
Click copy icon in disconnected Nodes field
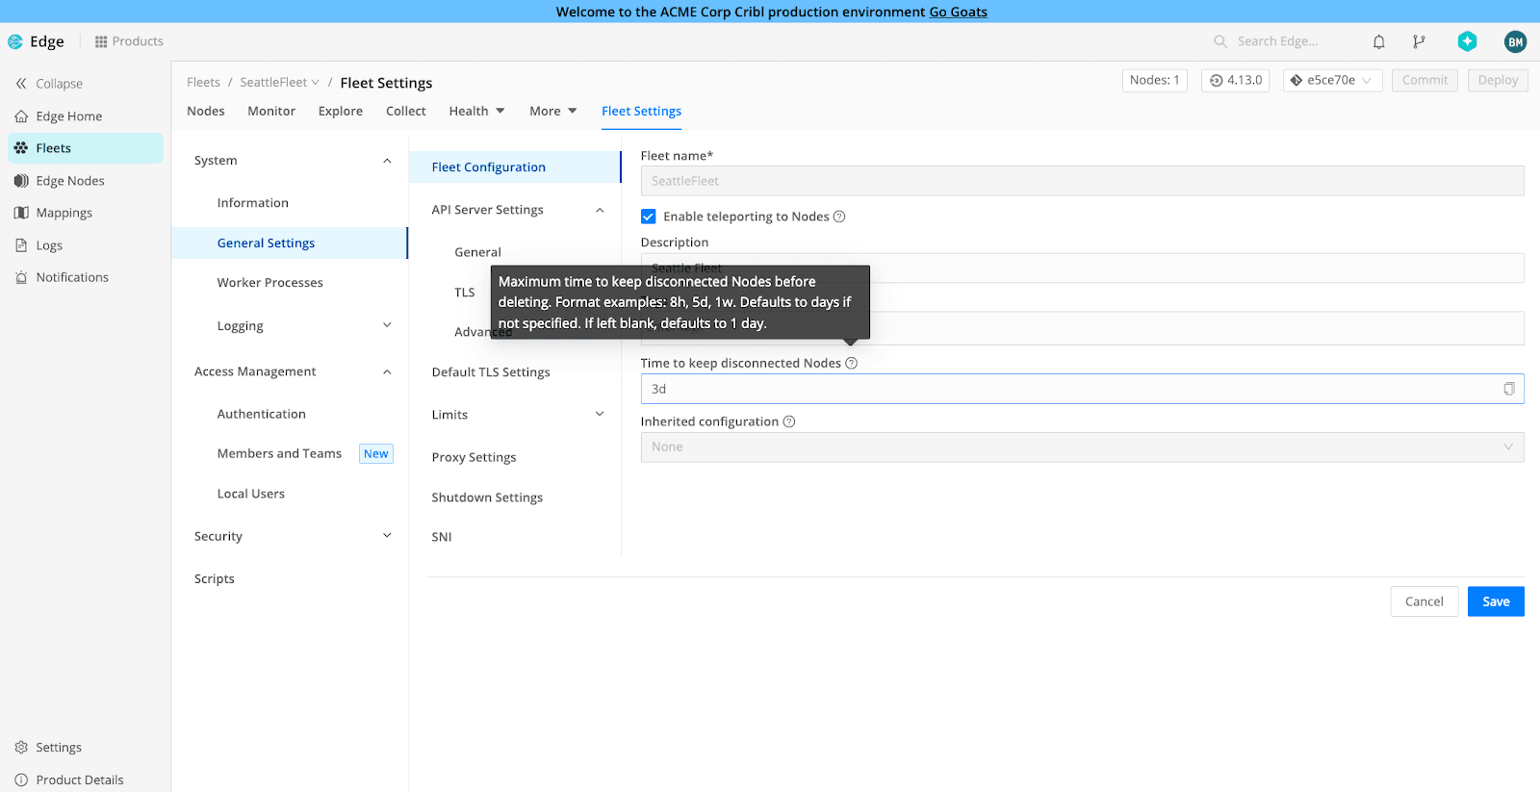[x=1508, y=389]
